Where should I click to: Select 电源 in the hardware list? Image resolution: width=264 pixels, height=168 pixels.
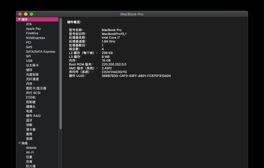(x=29, y=111)
